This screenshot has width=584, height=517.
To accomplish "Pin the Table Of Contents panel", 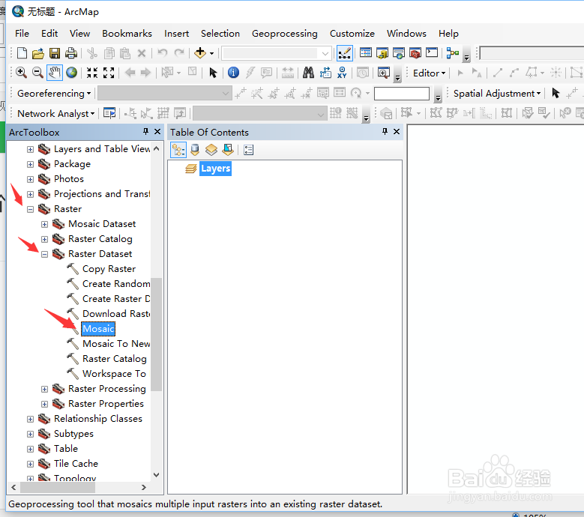I will (385, 131).
